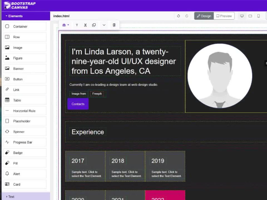This screenshot has width=267, height=200.
Task: Select the Banner element
Action: pos(25,69)
